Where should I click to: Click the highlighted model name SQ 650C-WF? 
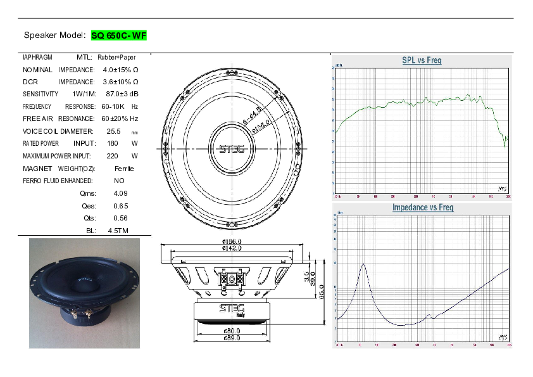point(118,35)
